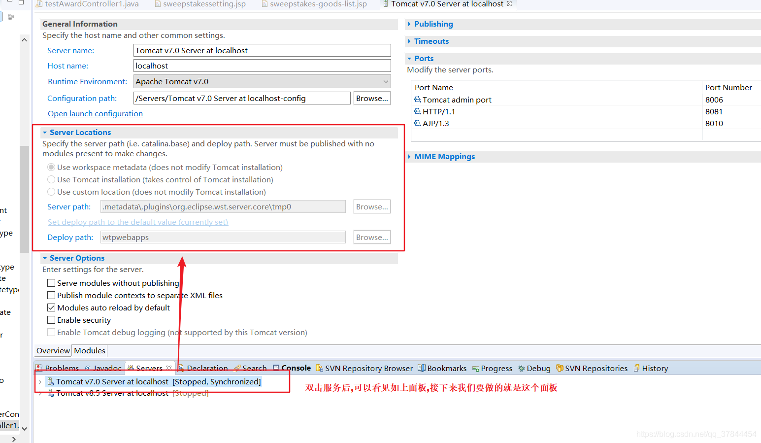The width and height of the screenshot is (761, 443).
Task: Switch to the Search tab
Action: point(250,368)
